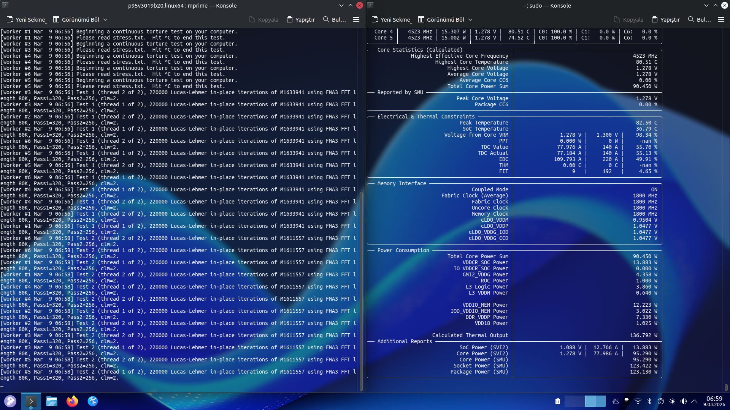Click Kopyala in the mprime Konsole toolbar
The image size is (730, 410).
coord(263,19)
